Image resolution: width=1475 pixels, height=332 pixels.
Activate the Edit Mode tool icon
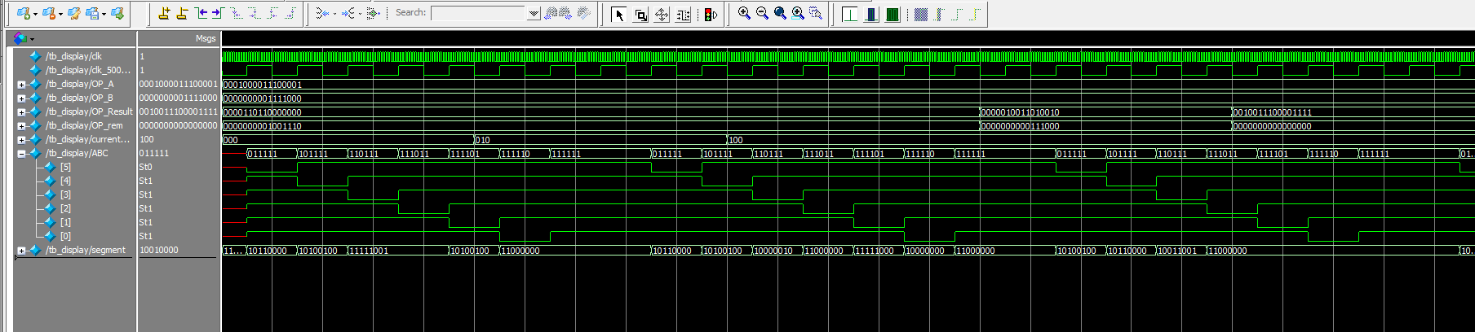pos(683,14)
